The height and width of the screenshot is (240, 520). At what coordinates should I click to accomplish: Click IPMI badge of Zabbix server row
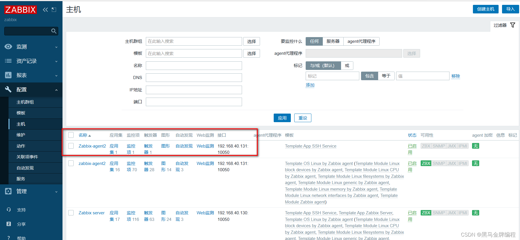coord(463,213)
